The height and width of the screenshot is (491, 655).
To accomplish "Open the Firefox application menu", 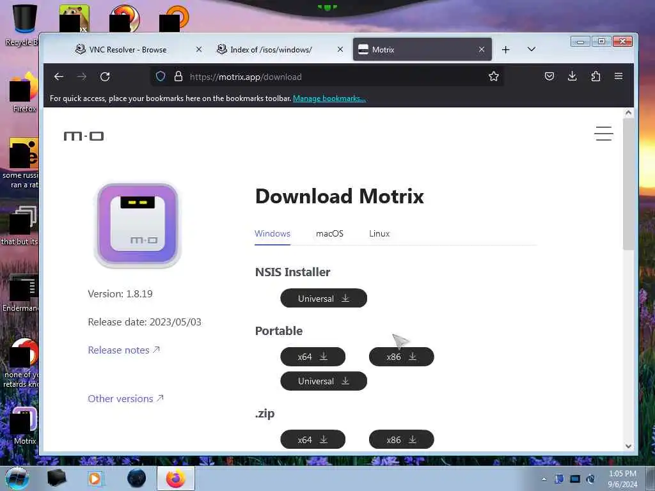I will pyautogui.click(x=619, y=77).
